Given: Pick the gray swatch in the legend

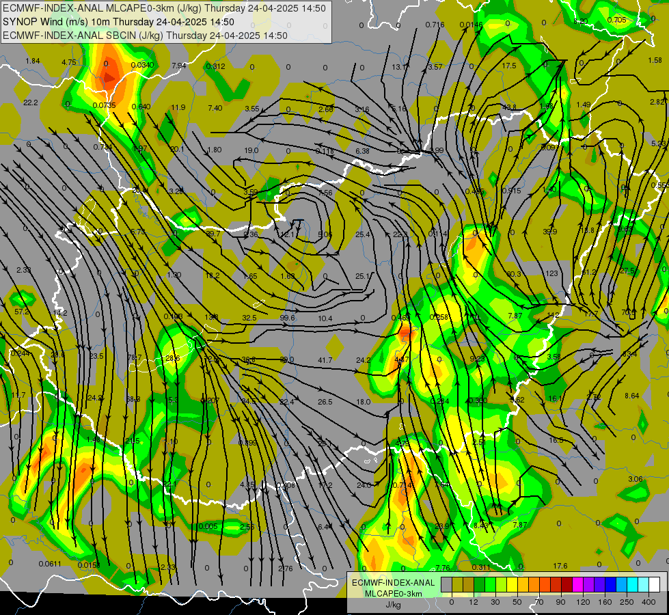Looking at the screenshot, I should [x=446, y=584].
